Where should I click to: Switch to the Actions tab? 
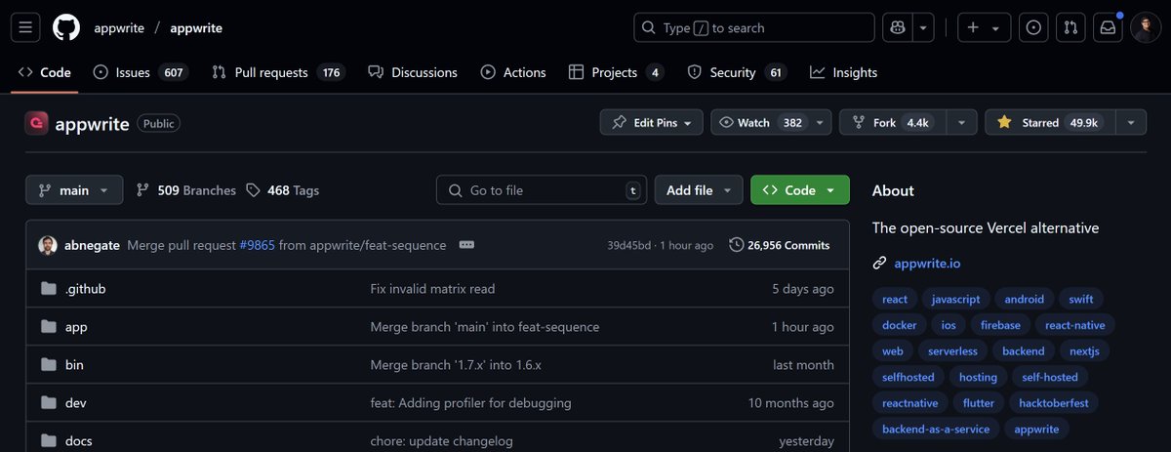513,72
